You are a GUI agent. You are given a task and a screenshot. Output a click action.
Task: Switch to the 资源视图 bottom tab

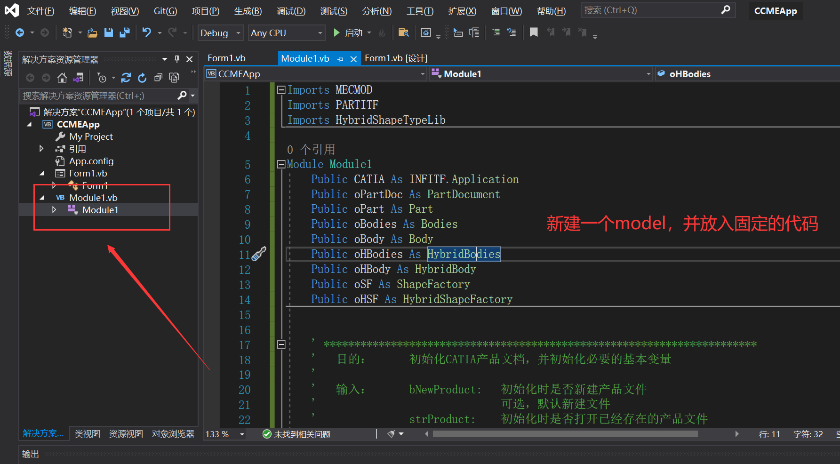tap(126, 433)
